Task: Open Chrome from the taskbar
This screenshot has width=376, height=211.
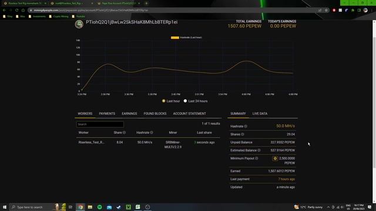Action: pyautogui.click(x=80, y=207)
